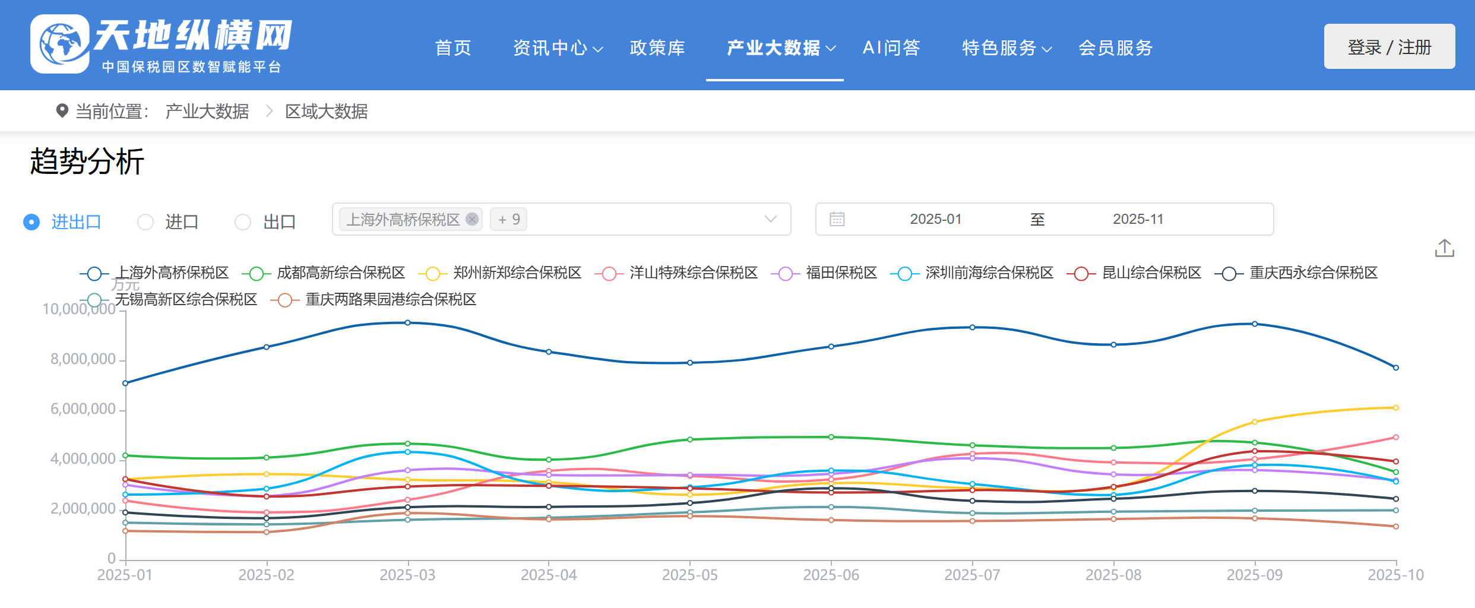1475x608 pixels.
Task: Click the 2025-01 start date field
Action: [935, 219]
